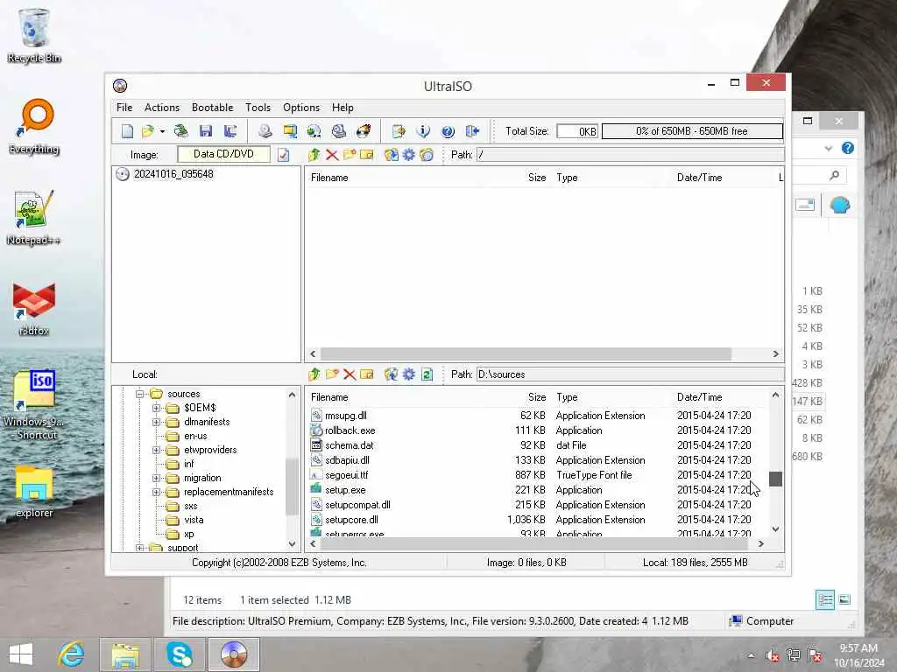Viewport: 897px width, 672px height.
Task: Select the en-us folder in Local tree
Action: click(x=195, y=436)
